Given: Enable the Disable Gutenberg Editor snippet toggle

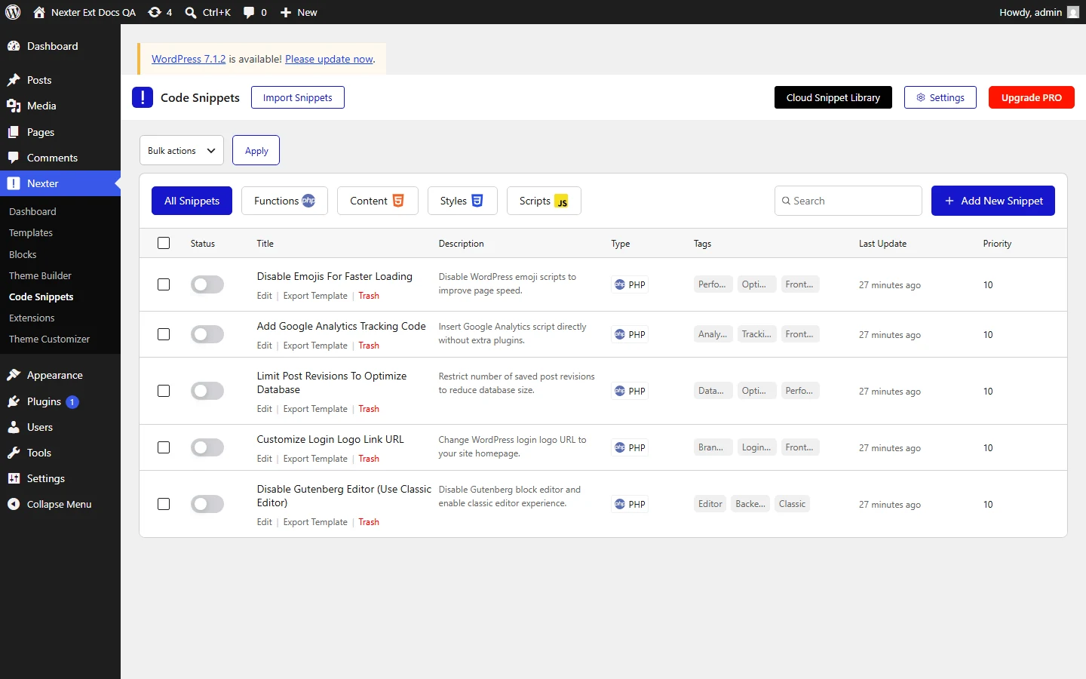Looking at the screenshot, I should tap(207, 504).
